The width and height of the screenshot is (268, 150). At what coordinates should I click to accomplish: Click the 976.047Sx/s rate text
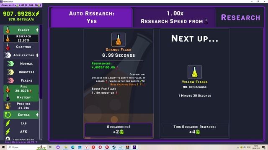(21, 20)
